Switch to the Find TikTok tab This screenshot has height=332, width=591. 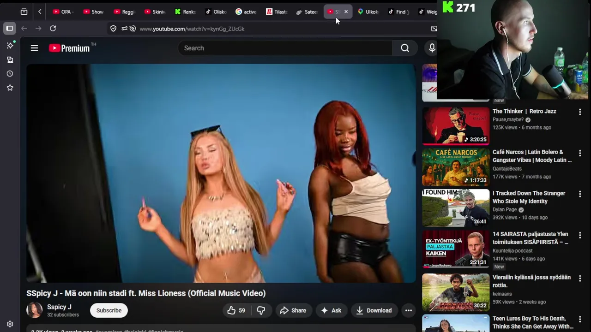399,12
